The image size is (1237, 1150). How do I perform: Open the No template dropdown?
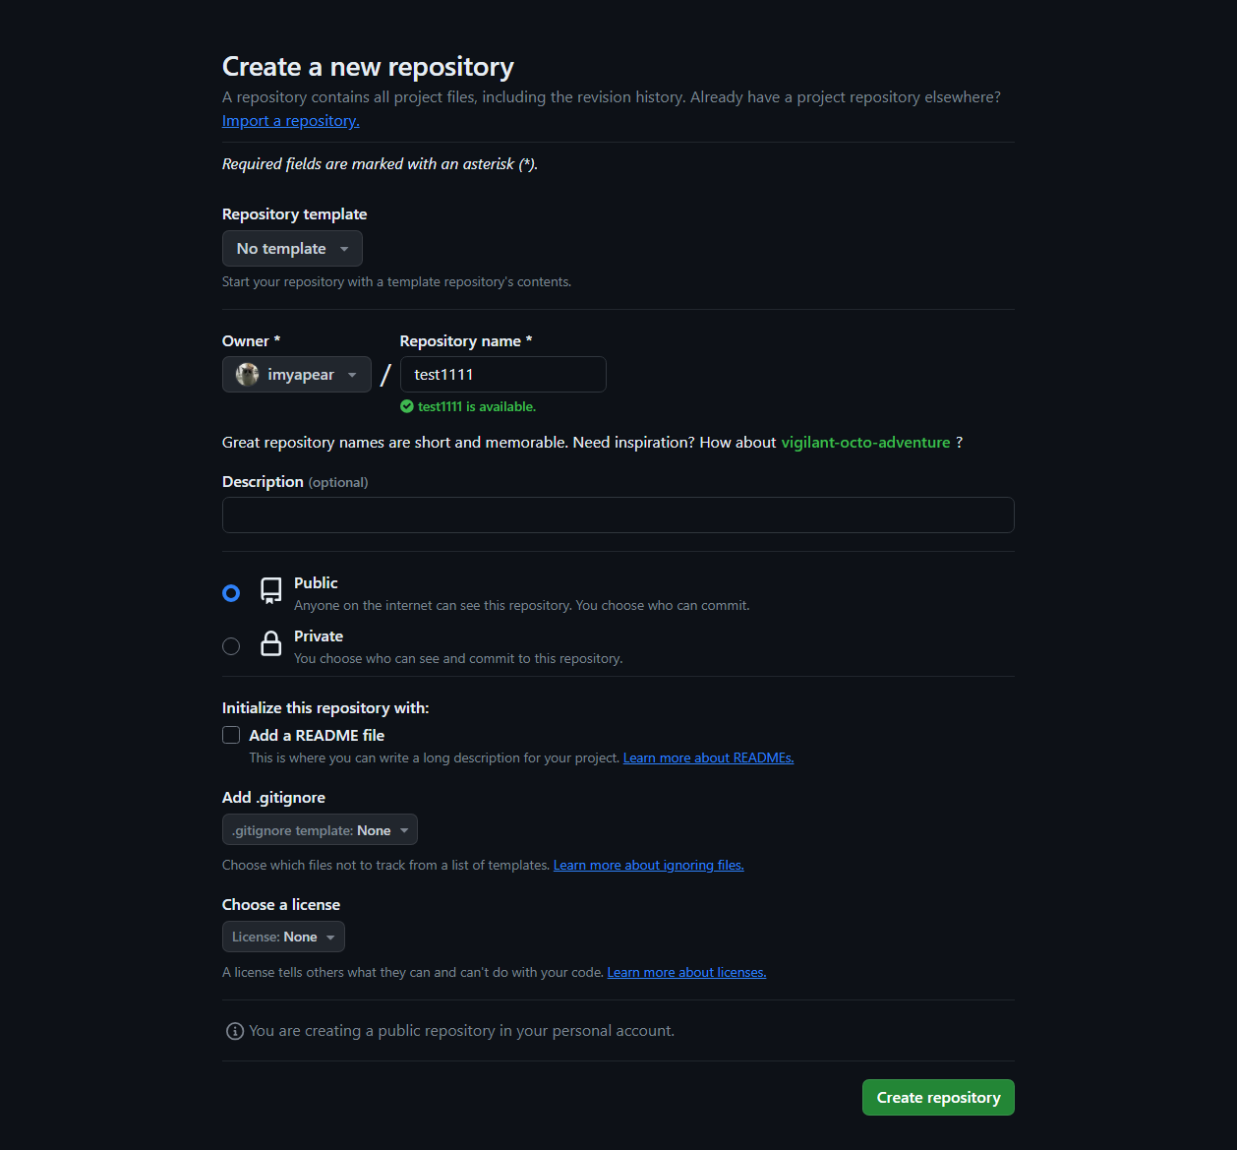pos(292,249)
